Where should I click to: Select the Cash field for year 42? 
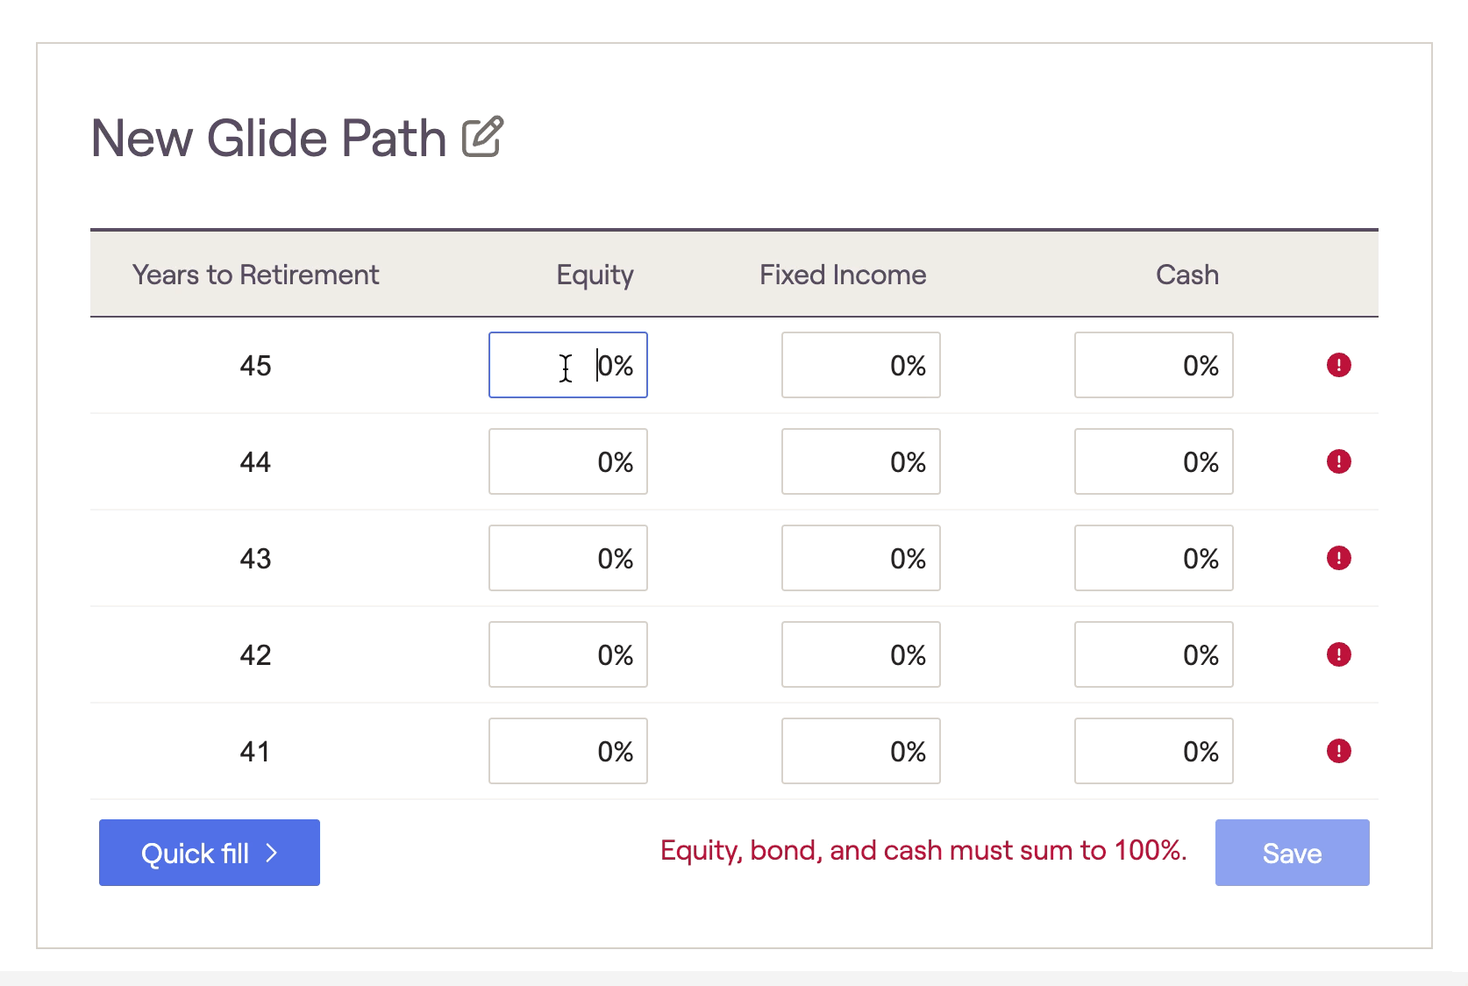click(1153, 654)
